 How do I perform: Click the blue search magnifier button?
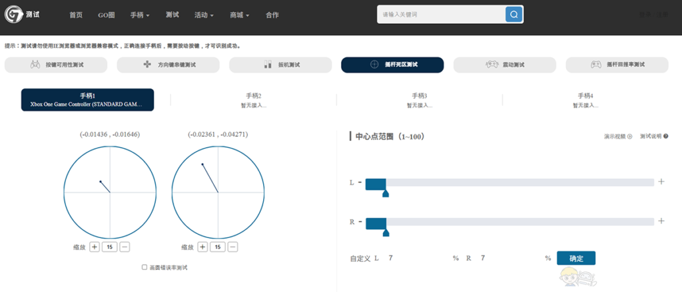[x=513, y=14]
